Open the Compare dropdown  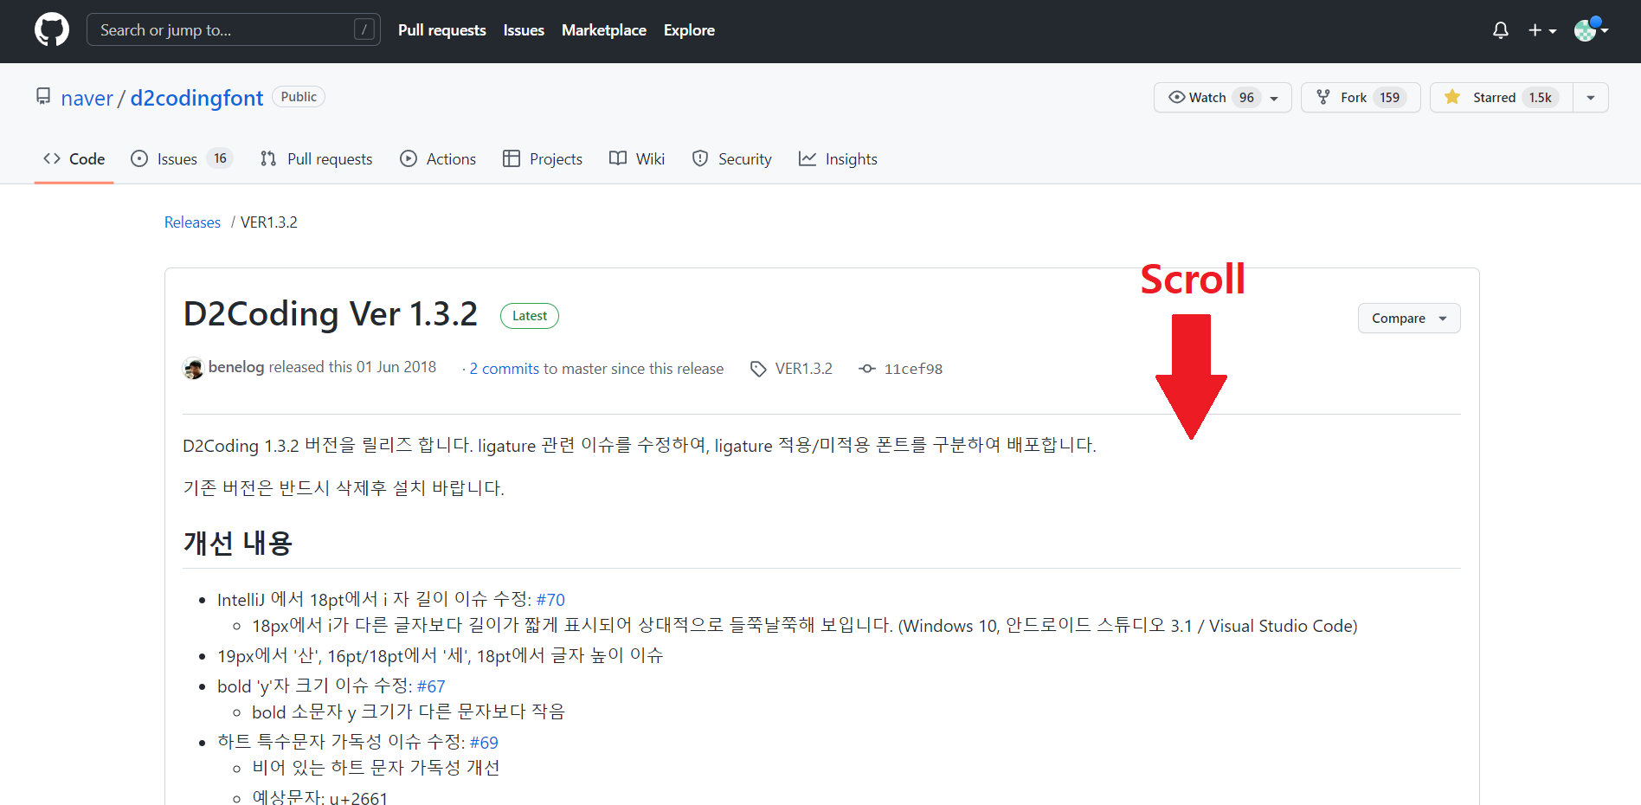pyautogui.click(x=1409, y=319)
